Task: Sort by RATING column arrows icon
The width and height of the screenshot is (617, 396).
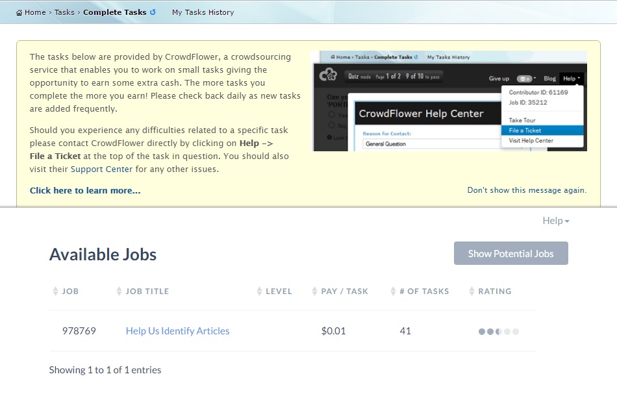Action: click(472, 291)
